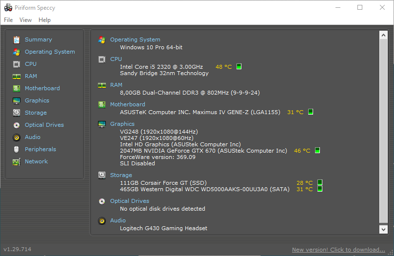Click the 8,00GB Dual-Channel DDR3 line
The height and width of the screenshot is (256, 394).
point(190,93)
